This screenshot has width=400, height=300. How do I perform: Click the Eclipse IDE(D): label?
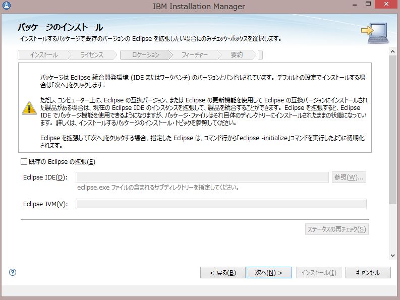click(45, 177)
